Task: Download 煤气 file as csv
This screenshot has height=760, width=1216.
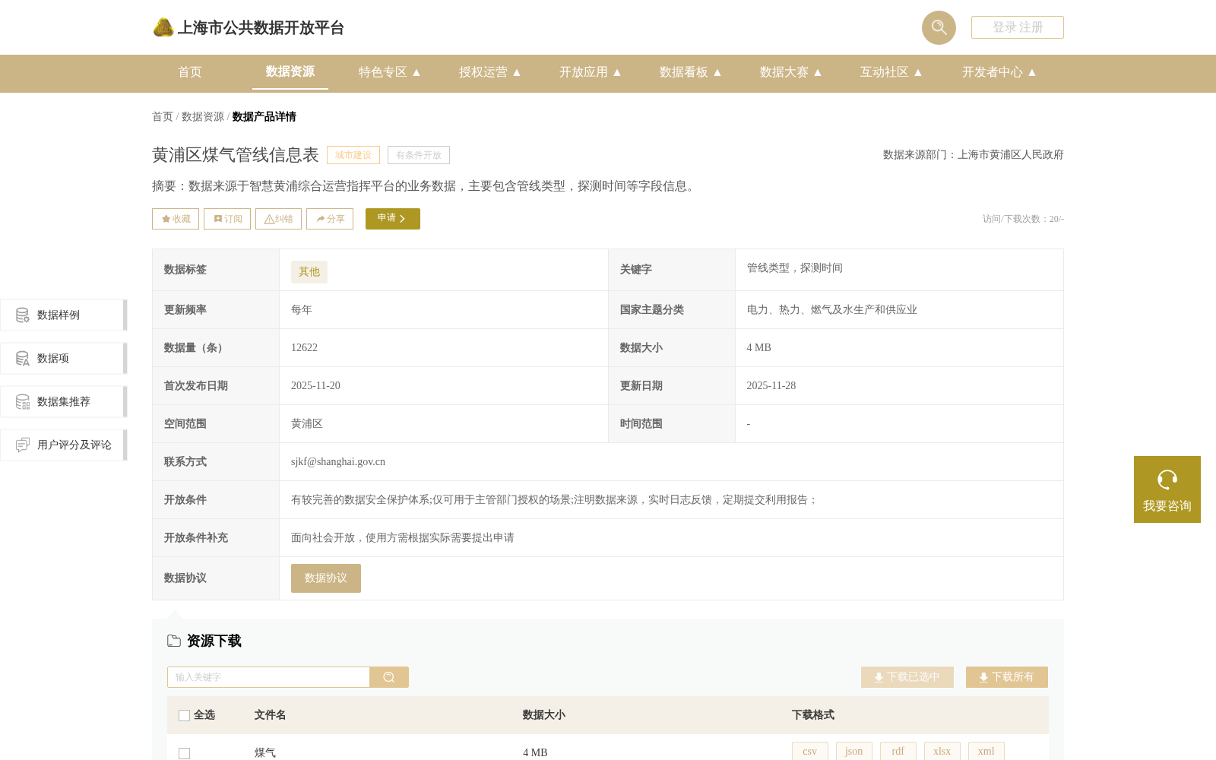Action: pyautogui.click(x=810, y=751)
